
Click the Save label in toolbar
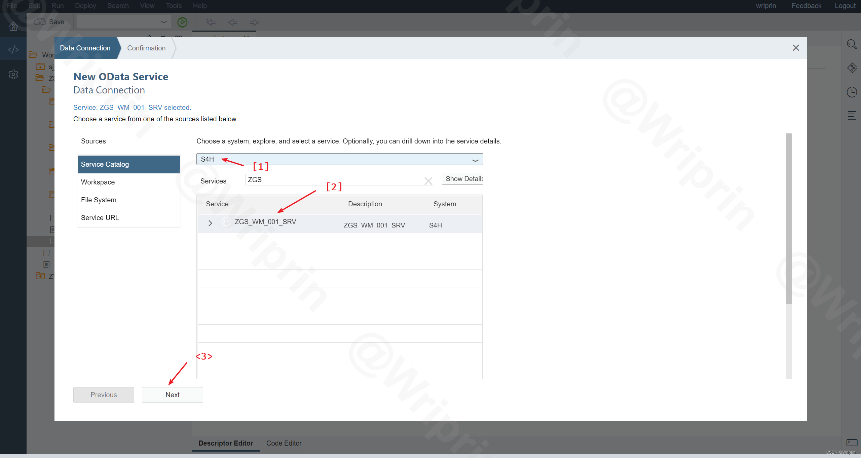[57, 22]
